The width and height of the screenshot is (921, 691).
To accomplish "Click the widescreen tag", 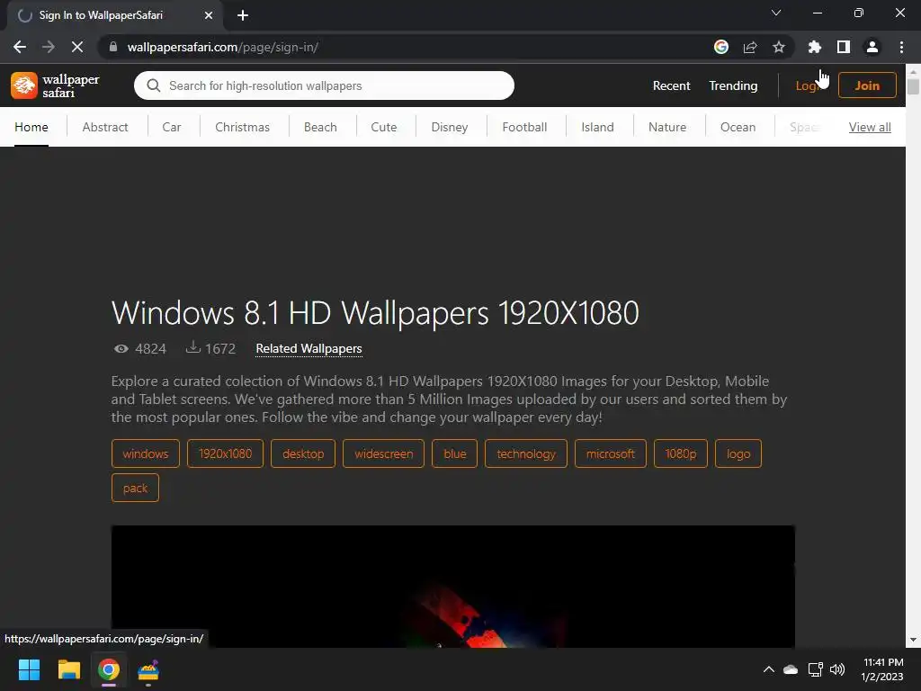I will (x=383, y=453).
